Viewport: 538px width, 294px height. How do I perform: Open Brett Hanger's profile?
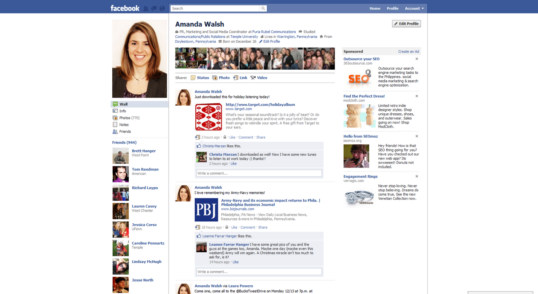click(x=144, y=151)
